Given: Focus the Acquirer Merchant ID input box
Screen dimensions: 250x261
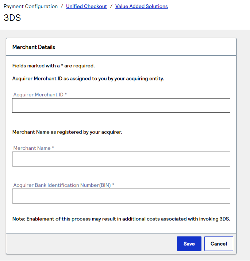Looking at the screenshot, I should [x=121, y=105].
